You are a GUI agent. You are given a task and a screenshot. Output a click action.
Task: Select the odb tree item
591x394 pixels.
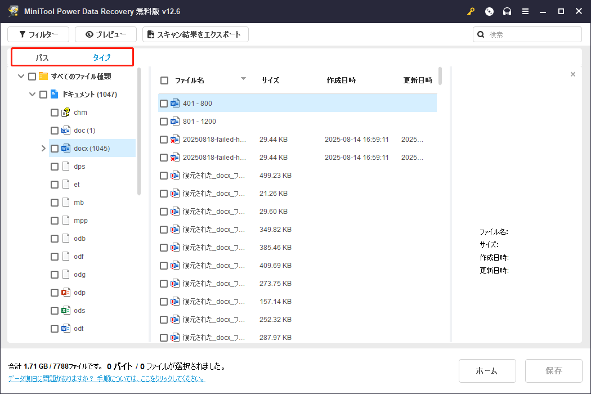pyautogui.click(x=79, y=238)
